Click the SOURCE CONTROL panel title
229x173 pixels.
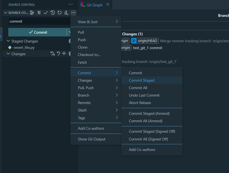pyautogui.click(x=22, y=5)
